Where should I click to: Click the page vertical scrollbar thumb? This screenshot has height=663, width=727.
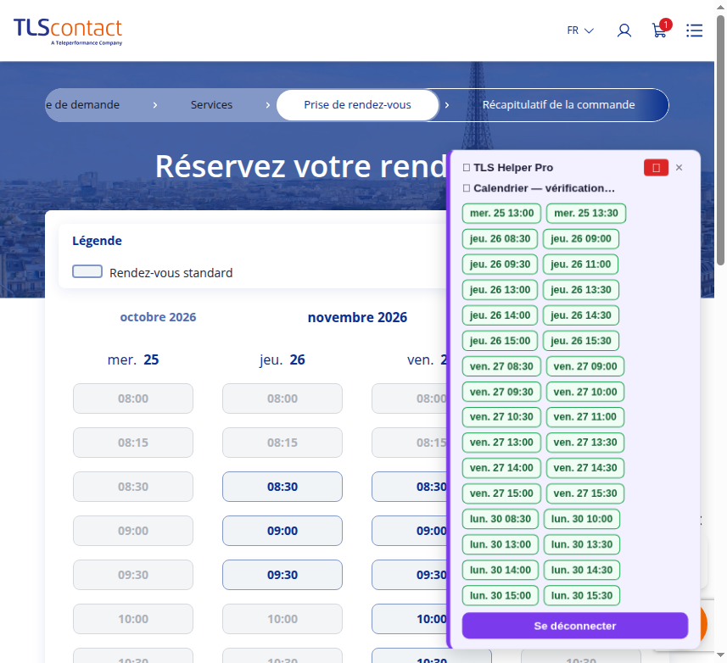pos(720,141)
